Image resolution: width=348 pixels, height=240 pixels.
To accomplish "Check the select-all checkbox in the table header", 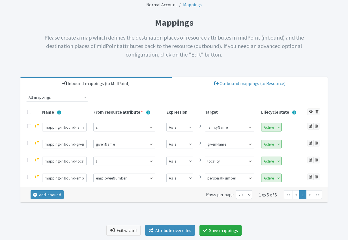I will point(29,112).
